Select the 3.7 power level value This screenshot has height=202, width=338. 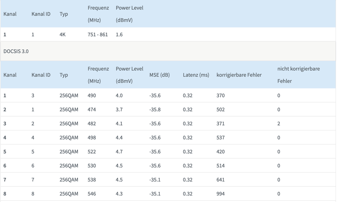coord(119,109)
